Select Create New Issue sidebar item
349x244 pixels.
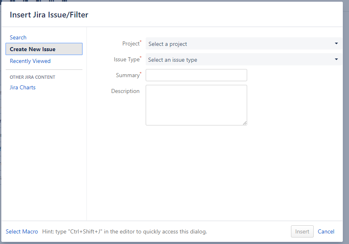[44, 49]
